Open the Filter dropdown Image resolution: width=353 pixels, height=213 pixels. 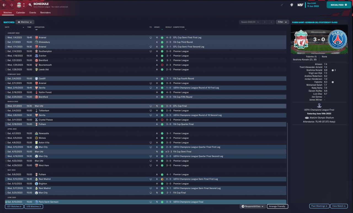(x=282, y=22)
